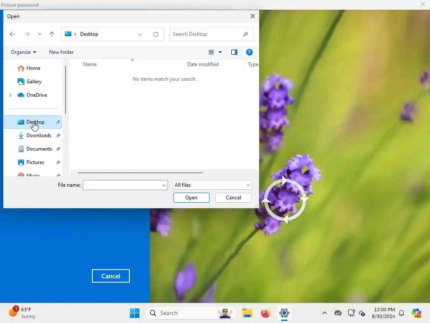Click the Open button

[191, 198]
